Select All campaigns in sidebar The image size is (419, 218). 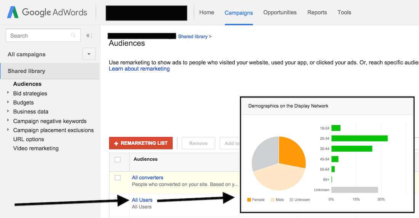26,54
